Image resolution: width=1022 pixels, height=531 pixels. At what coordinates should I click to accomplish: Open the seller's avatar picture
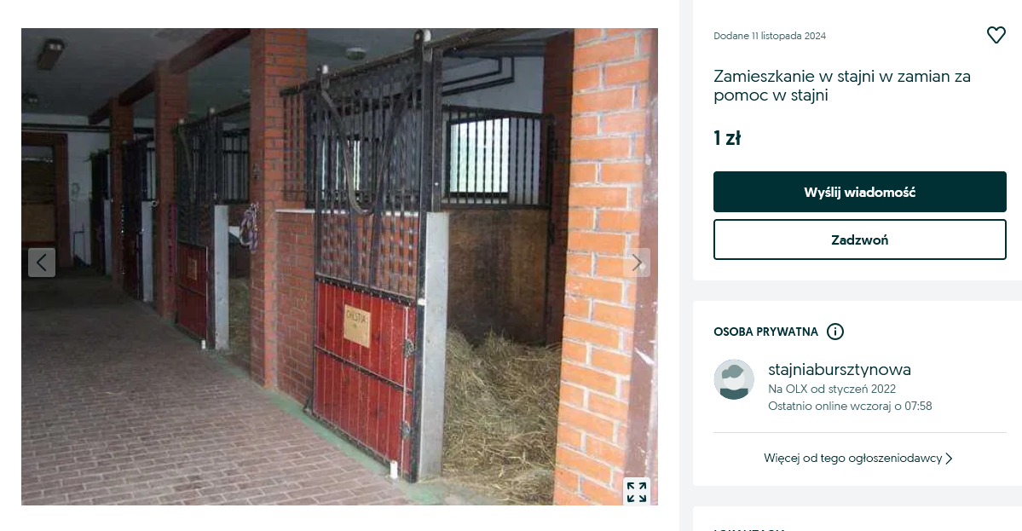point(734,379)
